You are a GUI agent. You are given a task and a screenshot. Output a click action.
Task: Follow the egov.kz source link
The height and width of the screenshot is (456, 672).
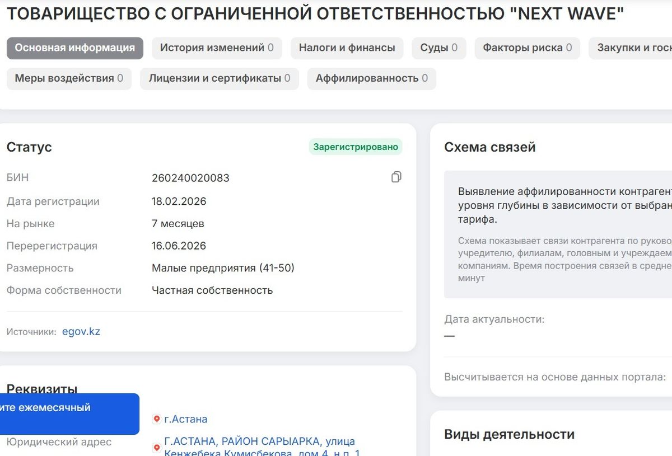click(81, 331)
